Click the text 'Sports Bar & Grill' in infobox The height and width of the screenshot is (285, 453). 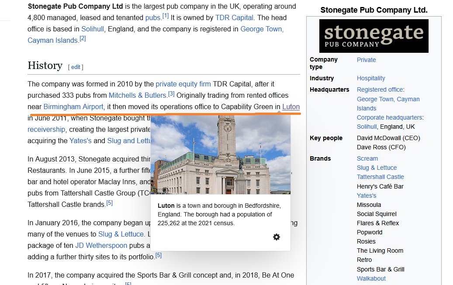(x=380, y=269)
